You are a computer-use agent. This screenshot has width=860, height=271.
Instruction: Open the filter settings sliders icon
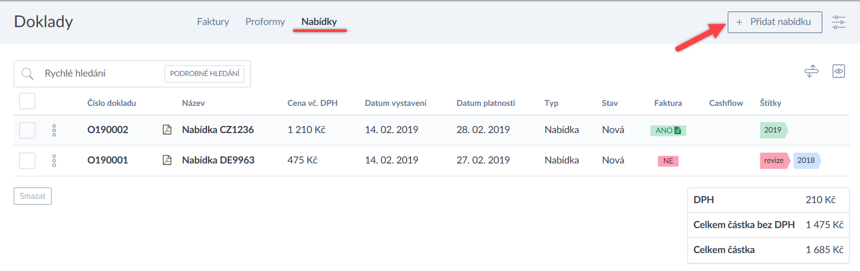coord(838,22)
